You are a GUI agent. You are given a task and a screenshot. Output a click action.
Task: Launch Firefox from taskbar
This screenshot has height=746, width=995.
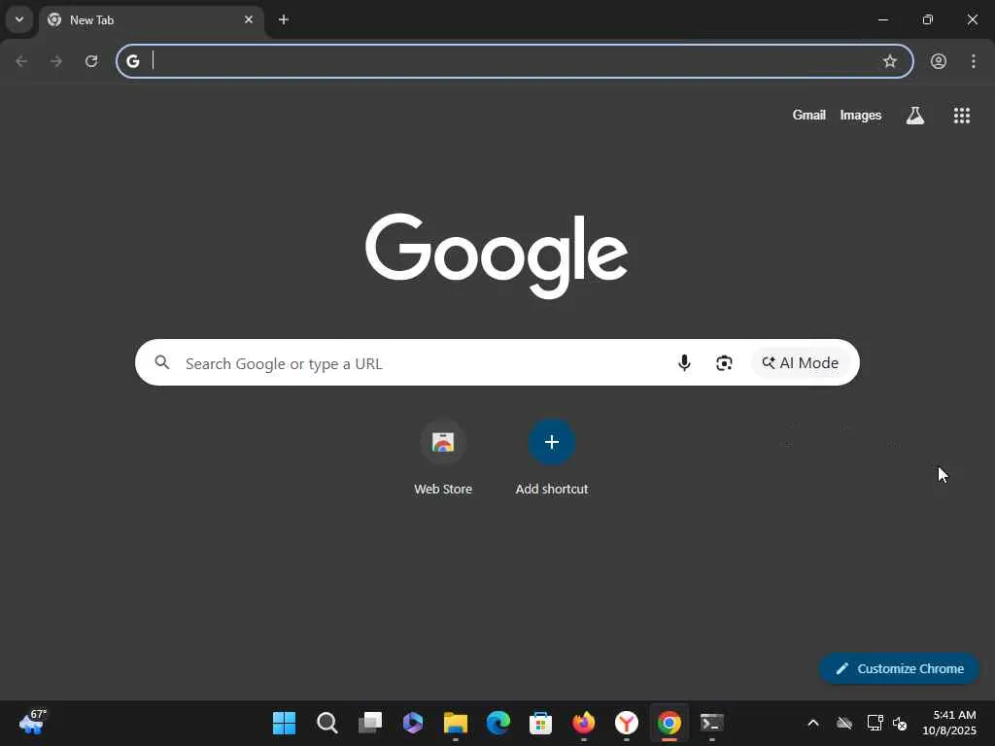584,723
